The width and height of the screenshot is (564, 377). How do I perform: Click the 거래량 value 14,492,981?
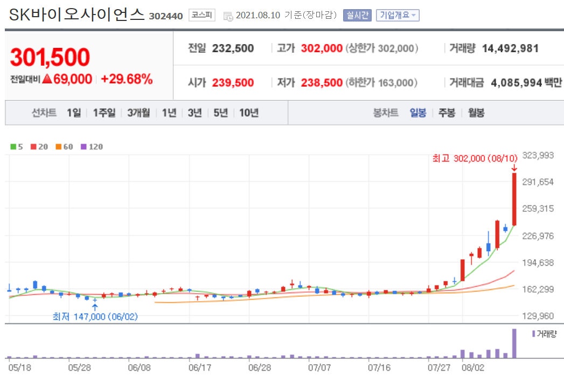coord(510,48)
